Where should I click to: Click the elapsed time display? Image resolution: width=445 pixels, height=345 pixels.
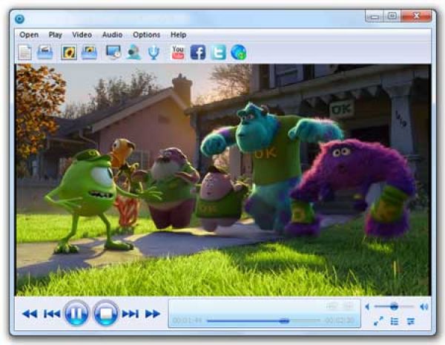pyautogui.click(x=188, y=321)
